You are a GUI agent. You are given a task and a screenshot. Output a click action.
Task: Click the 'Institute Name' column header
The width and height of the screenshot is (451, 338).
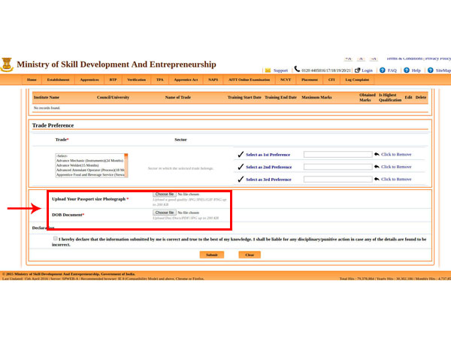[x=47, y=97]
